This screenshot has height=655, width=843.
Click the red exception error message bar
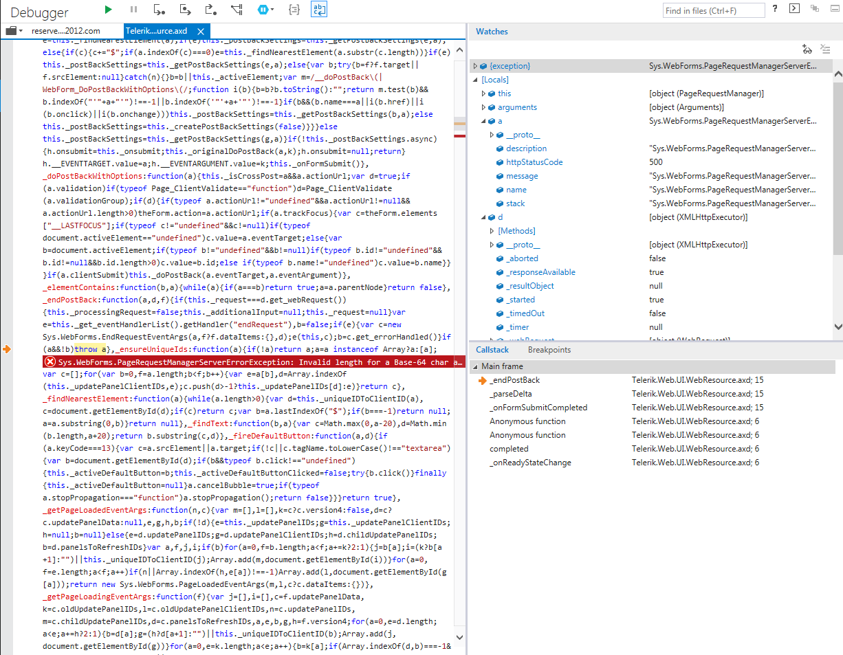[253, 362]
